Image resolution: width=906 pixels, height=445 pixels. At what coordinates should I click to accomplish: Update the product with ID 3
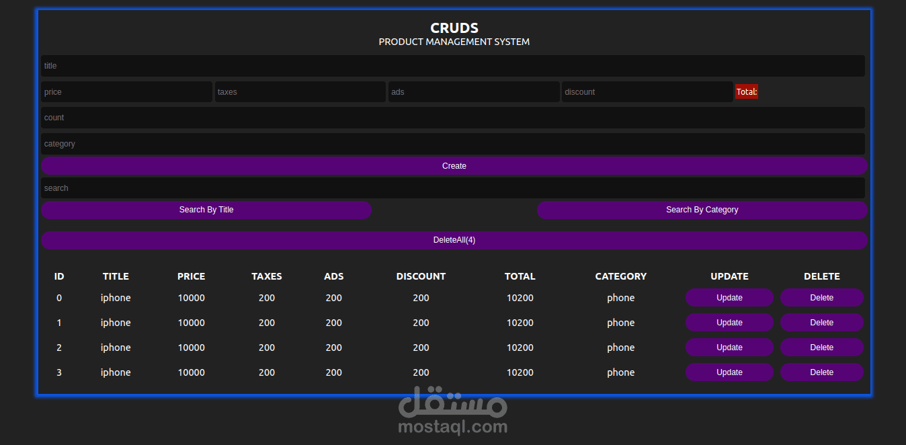point(729,372)
